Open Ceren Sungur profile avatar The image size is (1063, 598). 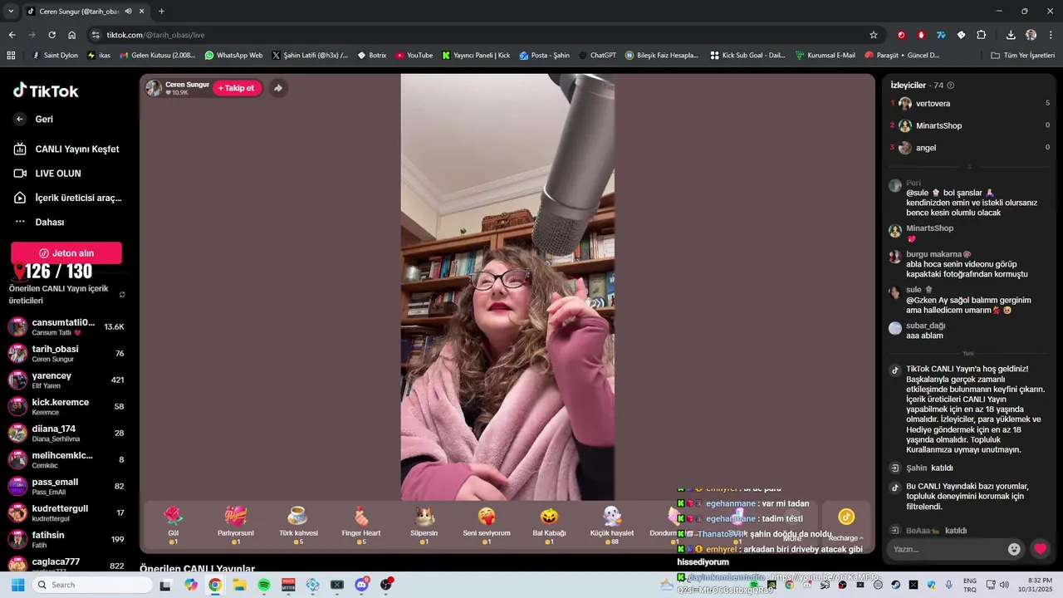click(x=154, y=88)
